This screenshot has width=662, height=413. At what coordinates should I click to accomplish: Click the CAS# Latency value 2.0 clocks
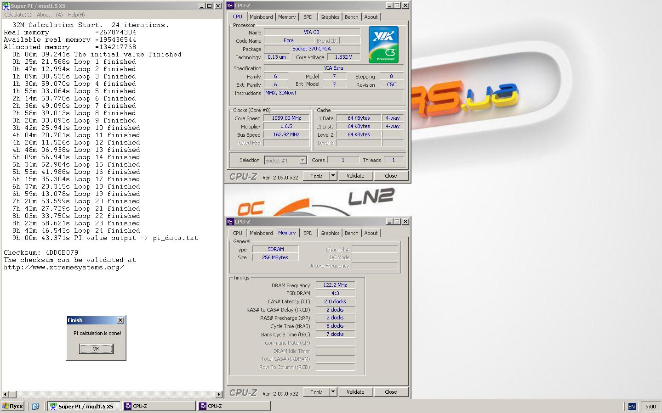[335, 301]
